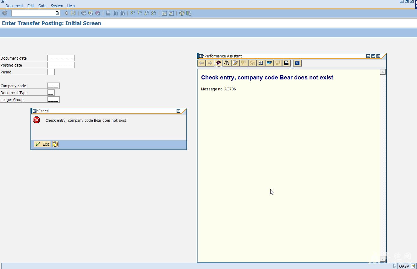Expand the status bar triangle arrow
Viewport: 417px width, 269px height.
point(394,266)
